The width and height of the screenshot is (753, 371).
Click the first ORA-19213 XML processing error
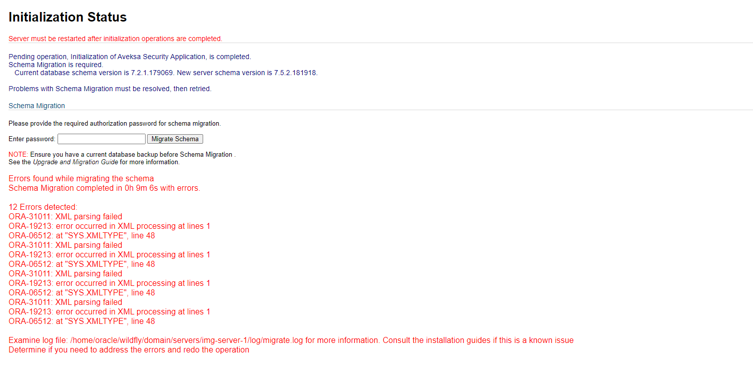109,226
